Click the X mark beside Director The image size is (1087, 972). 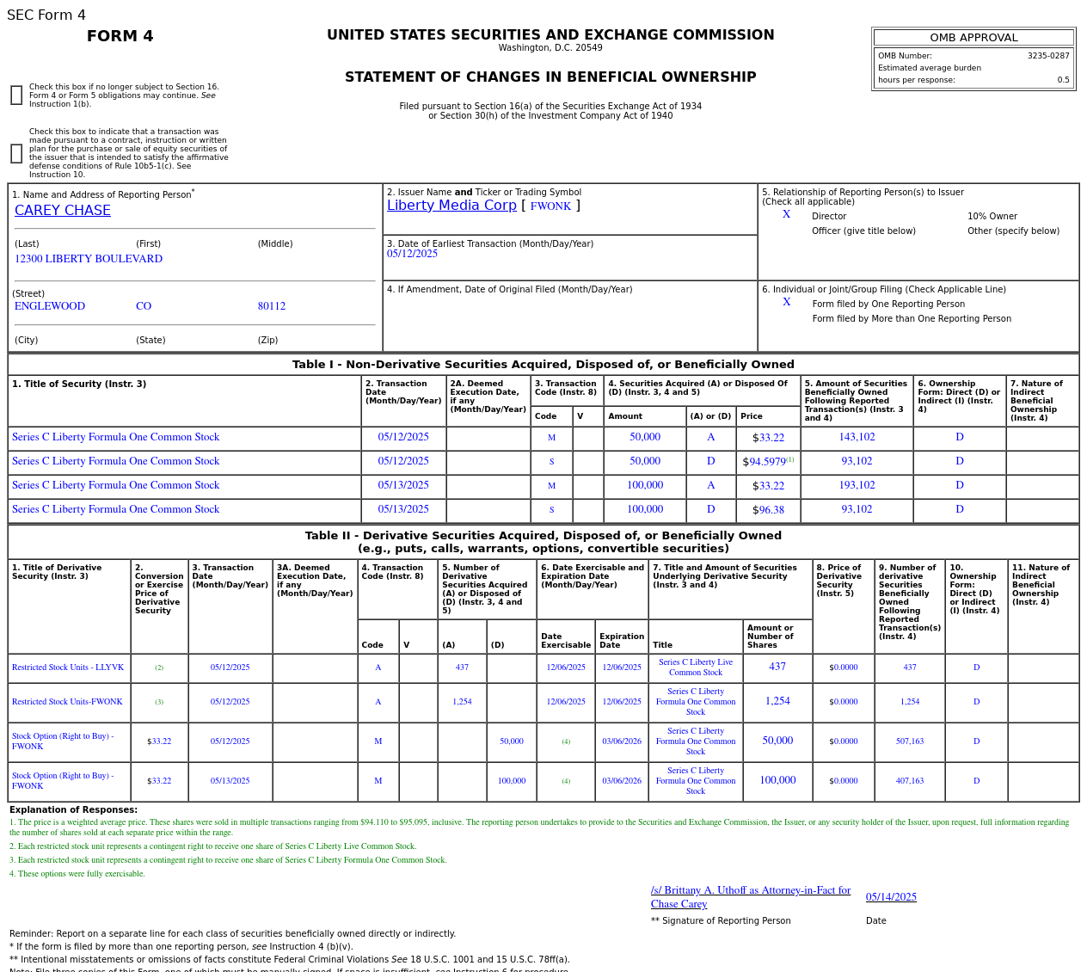pos(786,215)
